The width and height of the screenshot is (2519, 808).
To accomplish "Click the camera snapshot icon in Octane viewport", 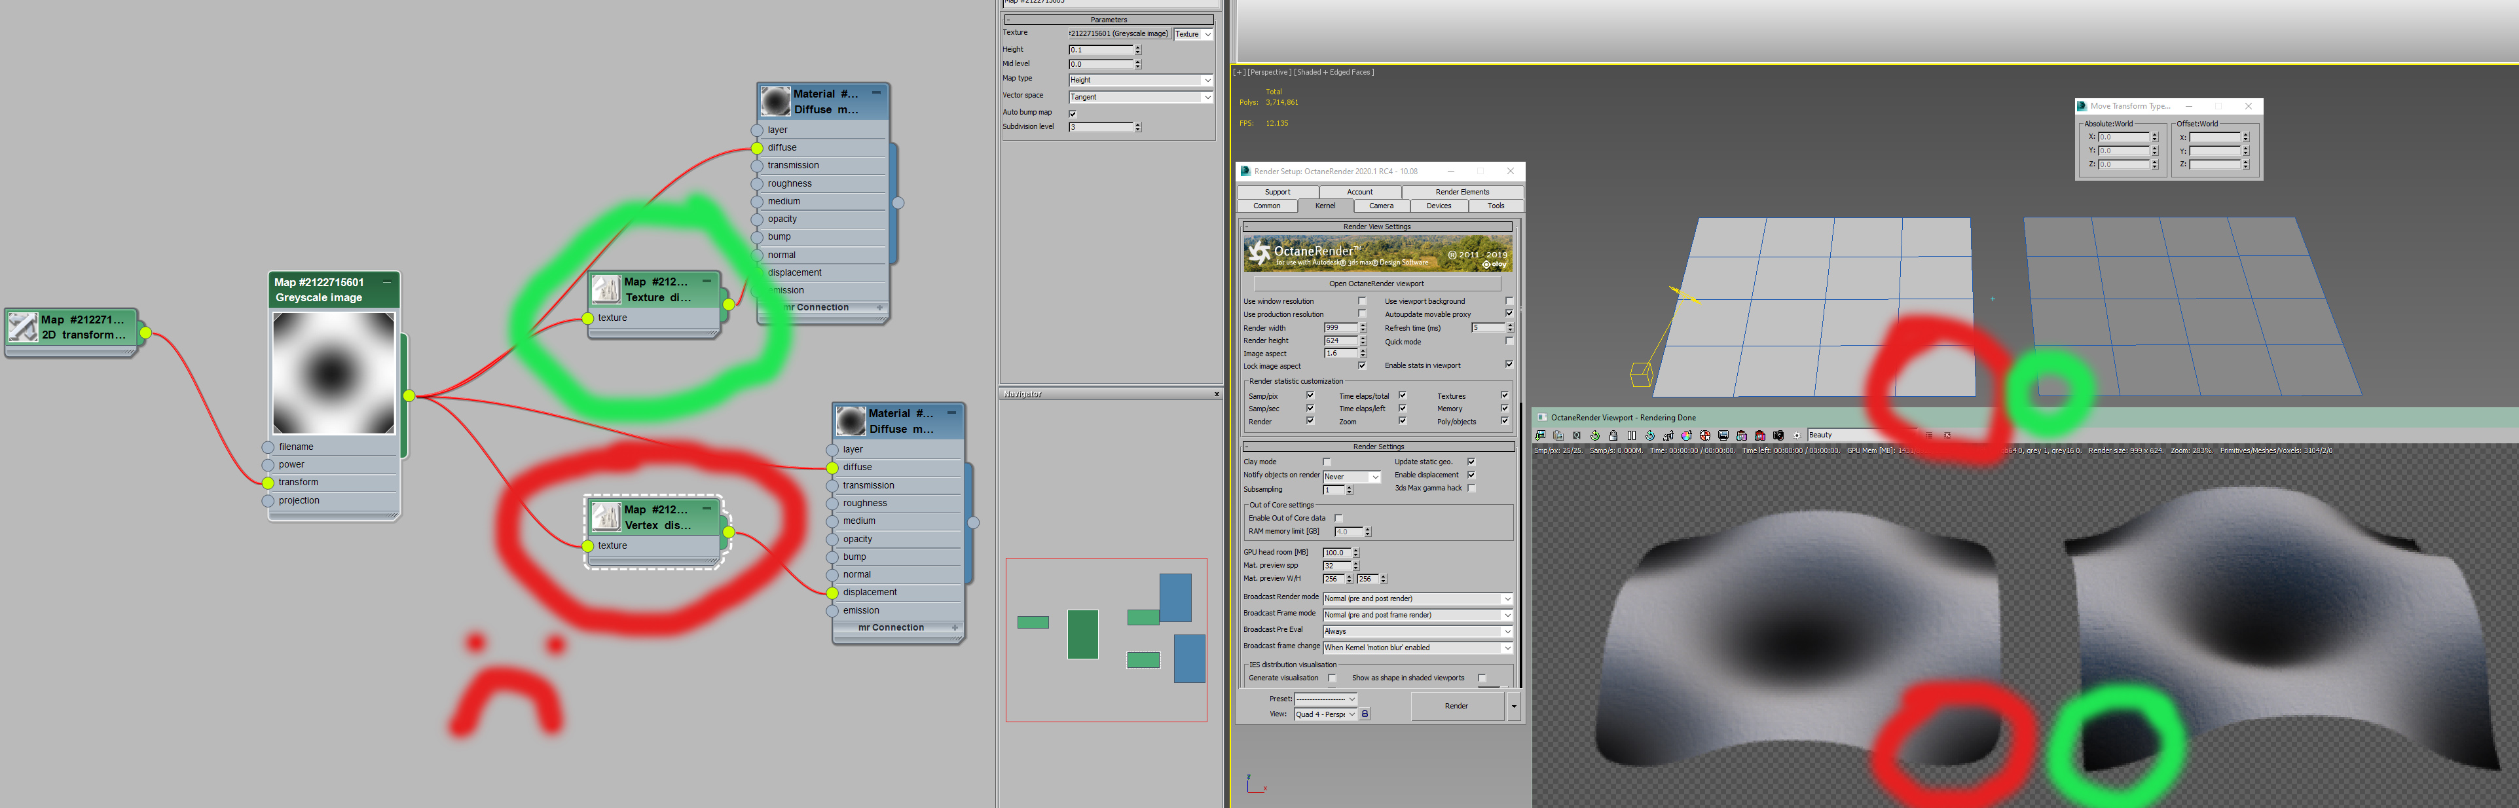I will (1778, 435).
